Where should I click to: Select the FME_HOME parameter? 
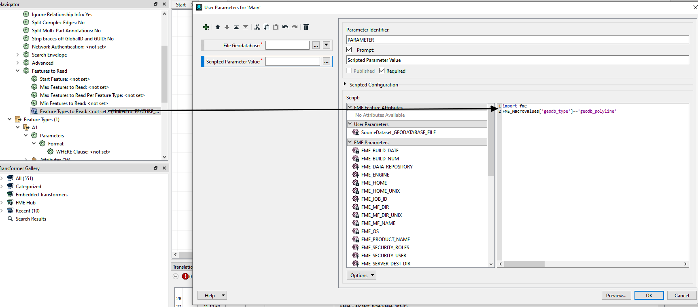[x=374, y=183]
